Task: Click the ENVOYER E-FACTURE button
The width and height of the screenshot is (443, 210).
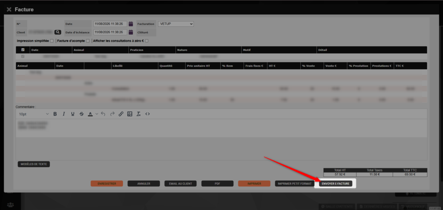Action: click(x=336, y=184)
